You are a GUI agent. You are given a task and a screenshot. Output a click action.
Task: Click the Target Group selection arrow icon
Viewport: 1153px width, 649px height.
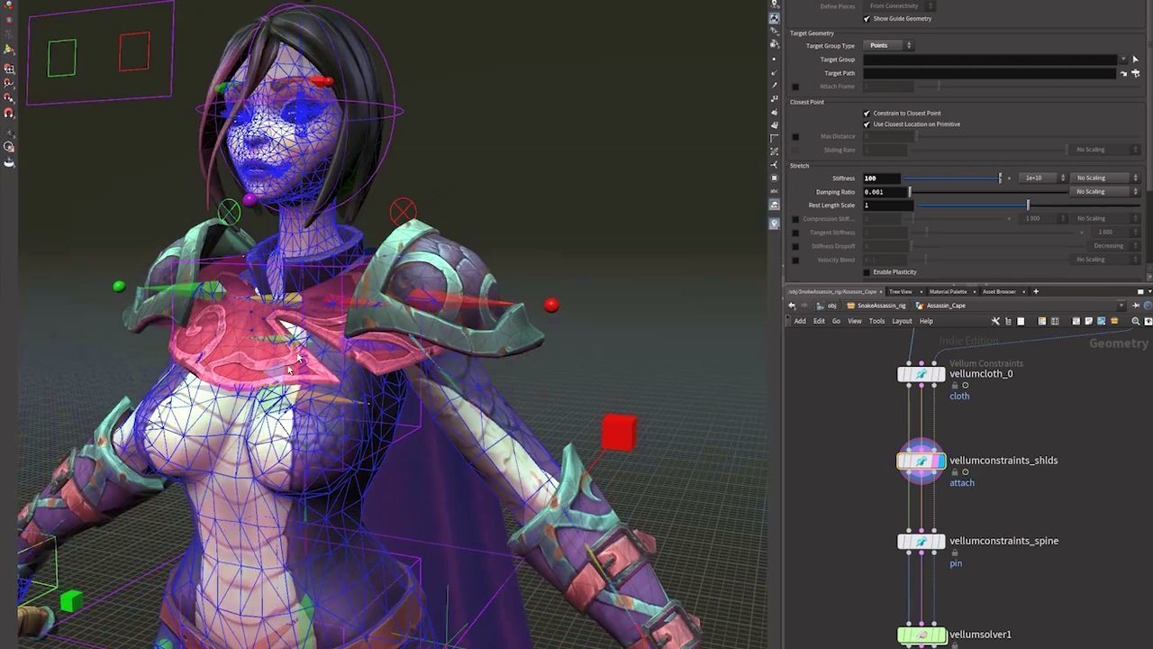[1135, 59]
